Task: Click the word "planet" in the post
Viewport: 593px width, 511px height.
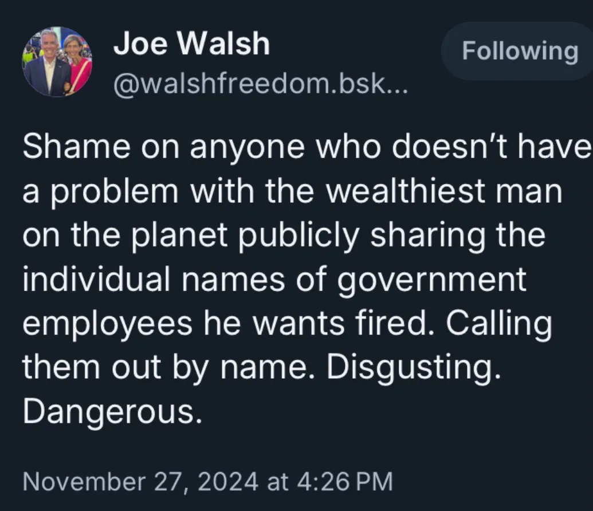Action: coord(180,236)
